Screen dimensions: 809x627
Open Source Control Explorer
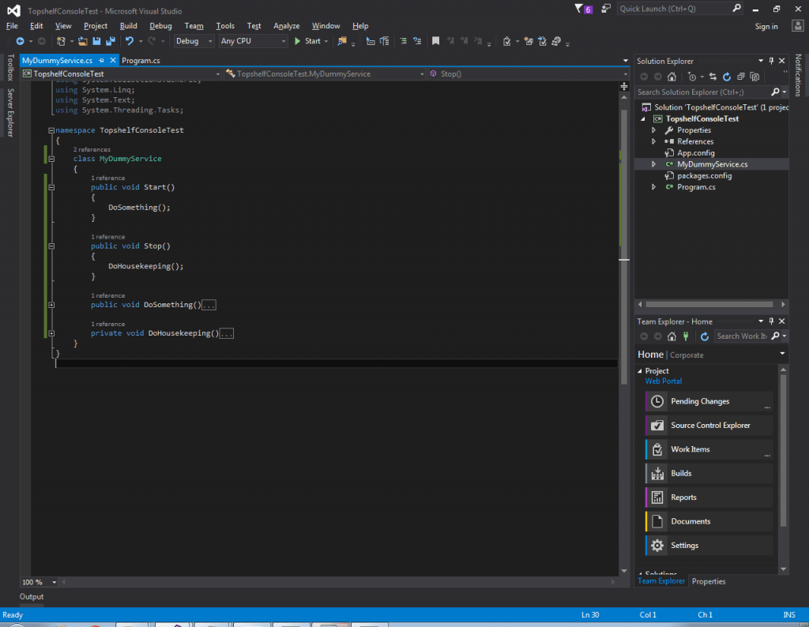(x=709, y=426)
